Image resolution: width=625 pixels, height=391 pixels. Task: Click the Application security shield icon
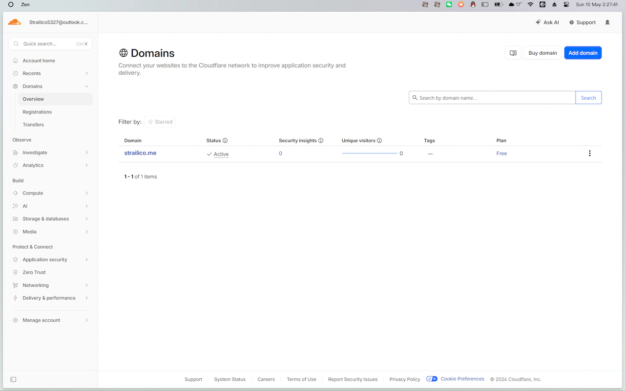[16, 260]
